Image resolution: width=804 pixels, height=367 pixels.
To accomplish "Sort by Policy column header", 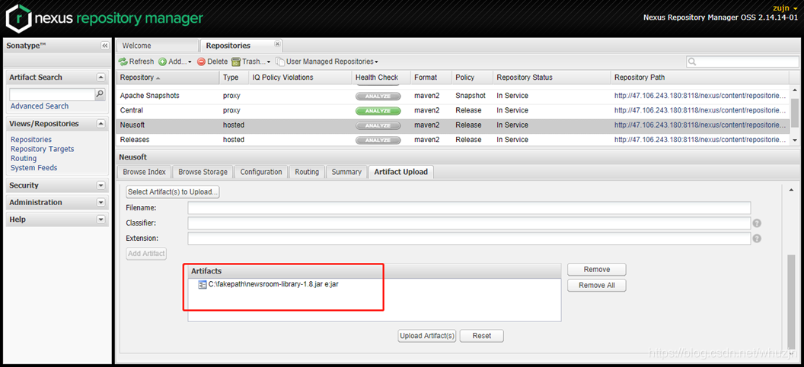I will 472,78.
